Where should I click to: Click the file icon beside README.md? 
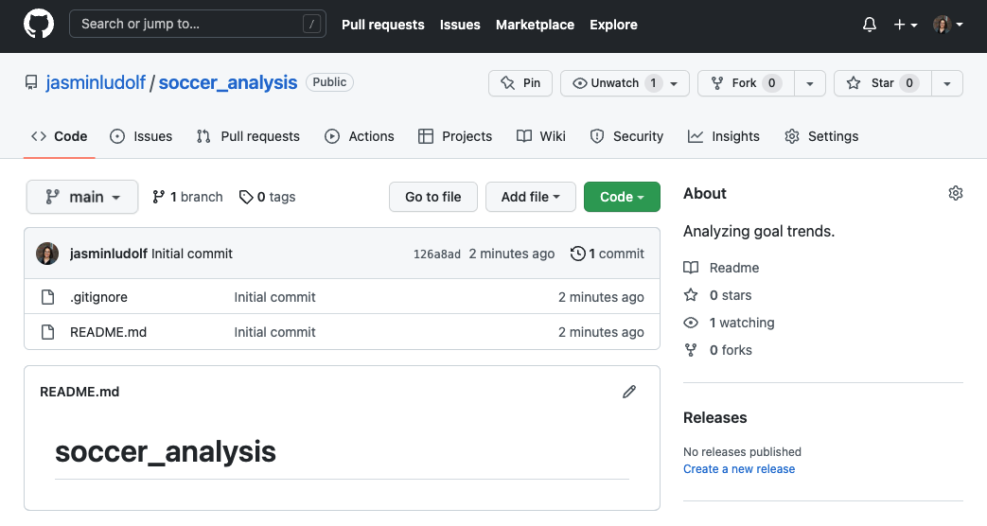[x=48, y=332]
